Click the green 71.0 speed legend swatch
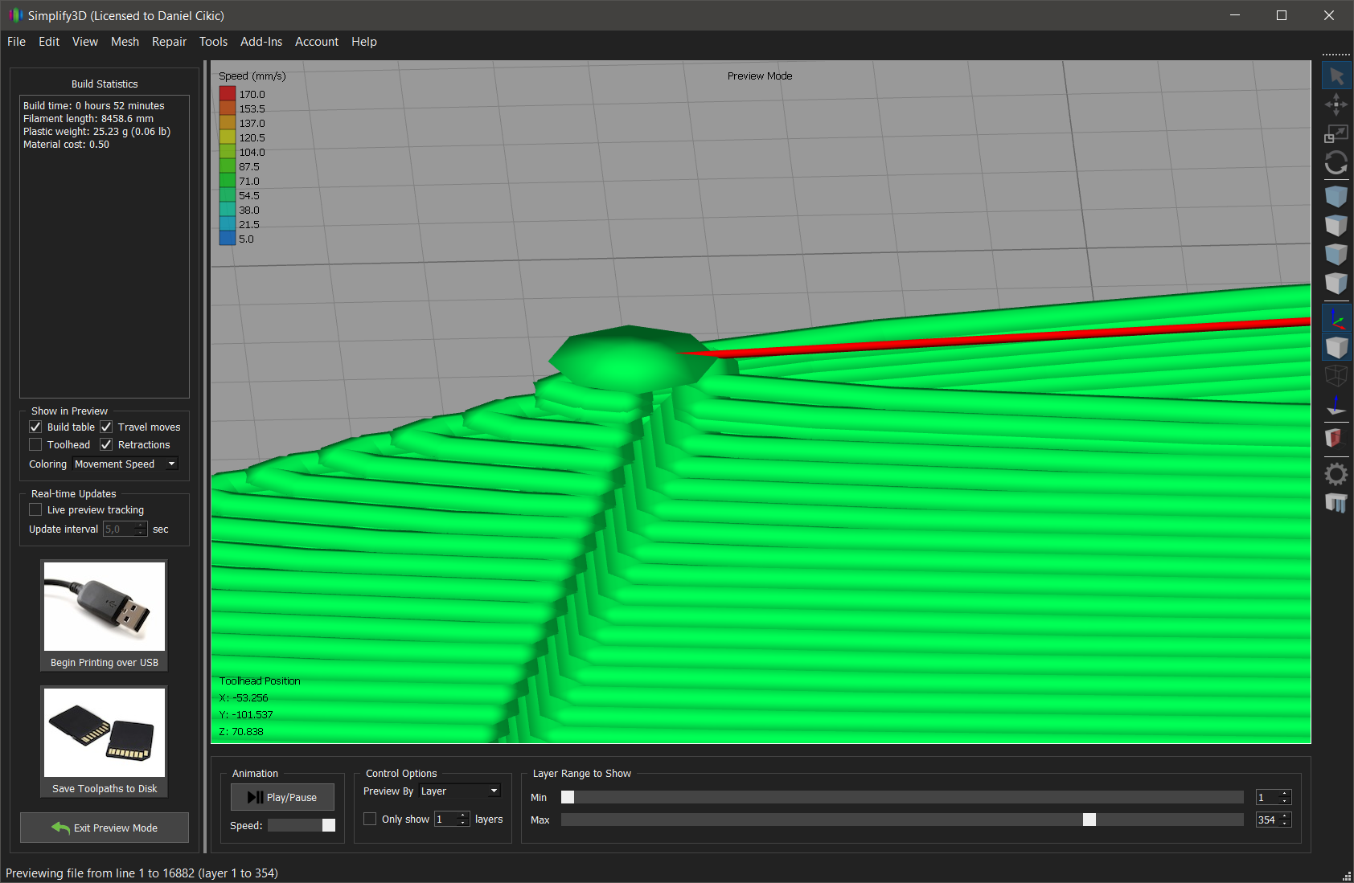Screen dimensions: 1354x883 coord(228,181)
